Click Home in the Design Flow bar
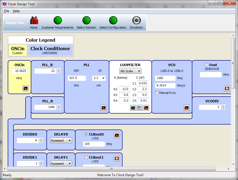The width and height of the screenshot is (238, 180). 34,21
